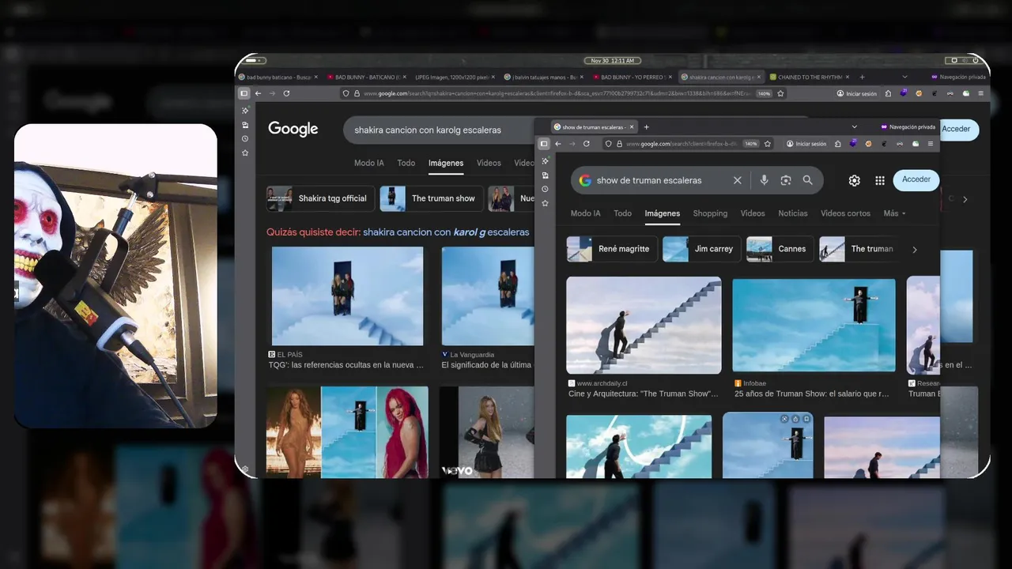
Task: Switch to Modo IA in front window
Action: [x=585, y=213]
